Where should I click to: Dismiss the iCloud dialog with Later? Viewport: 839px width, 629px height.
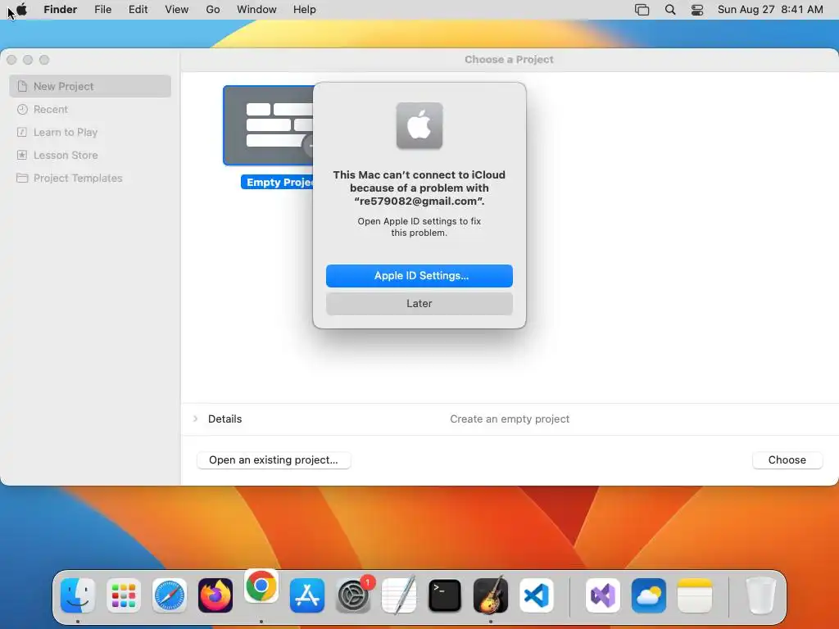(419, 304)
